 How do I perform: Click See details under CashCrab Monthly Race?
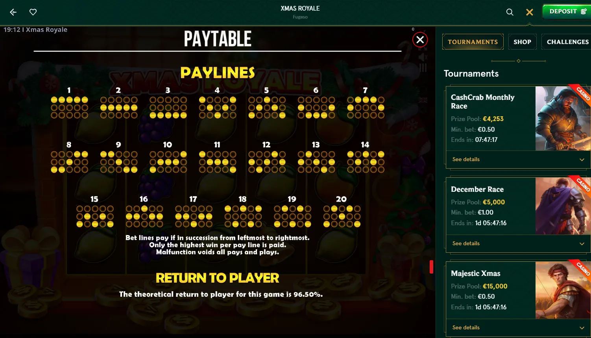466,160
